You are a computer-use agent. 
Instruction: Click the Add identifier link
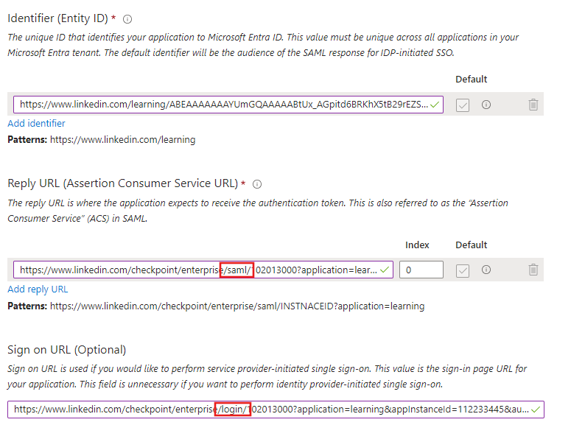tap(36, 124)
